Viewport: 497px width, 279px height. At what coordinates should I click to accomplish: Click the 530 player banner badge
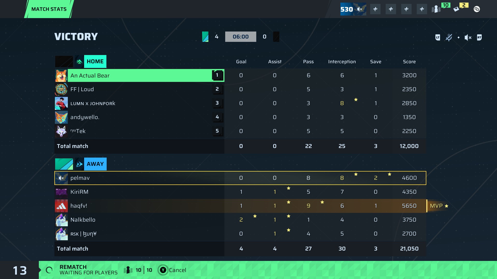tap(353, 9)
